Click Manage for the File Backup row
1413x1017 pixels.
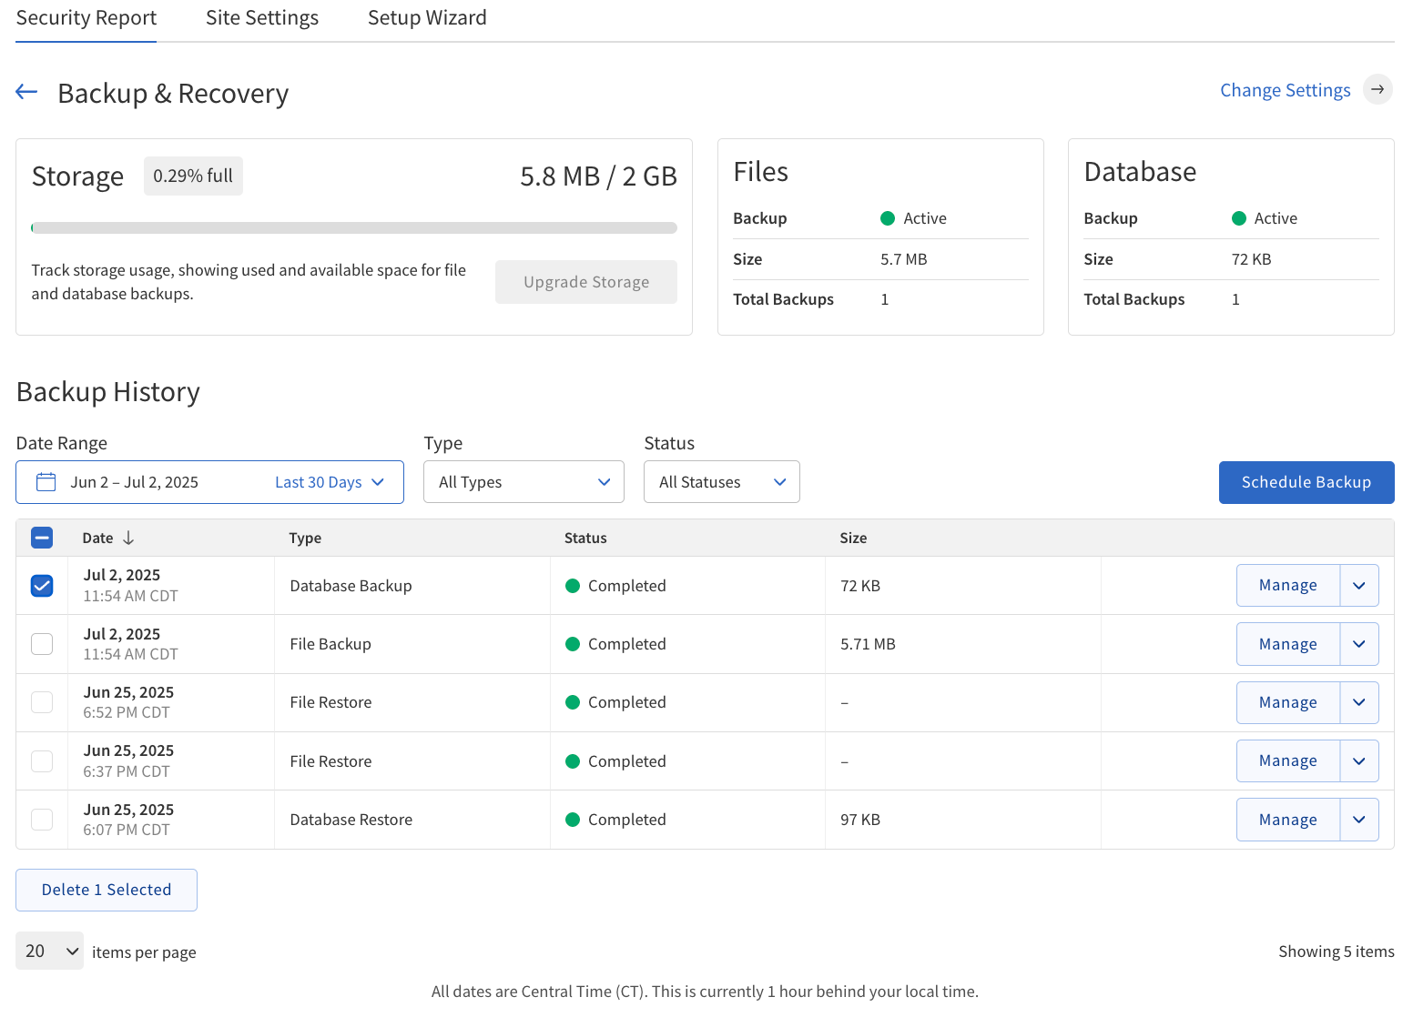pyautogui.click(x=1287, y=644)
